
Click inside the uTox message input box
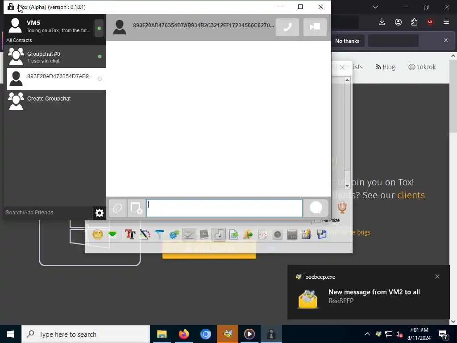[224, 208]
